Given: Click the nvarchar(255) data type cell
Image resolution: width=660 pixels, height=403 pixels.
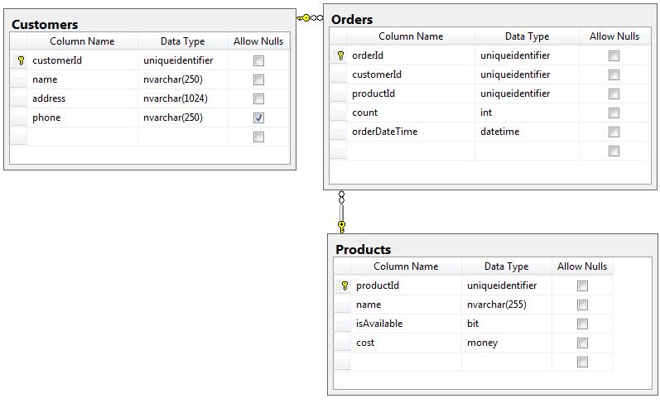Looking at the screenshot, I should (x=506, y=305).
